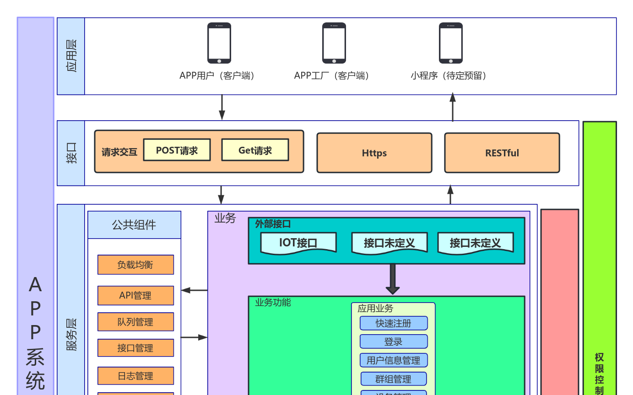The image size is (633, 395).
Task: Click the APP用户 phone icon
Action: pyautogui.click(x=219, y=43)
